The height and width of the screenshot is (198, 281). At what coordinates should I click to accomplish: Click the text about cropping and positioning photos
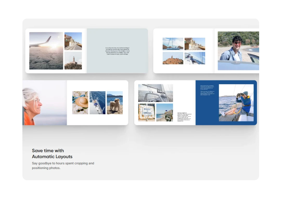coord(63,166)
